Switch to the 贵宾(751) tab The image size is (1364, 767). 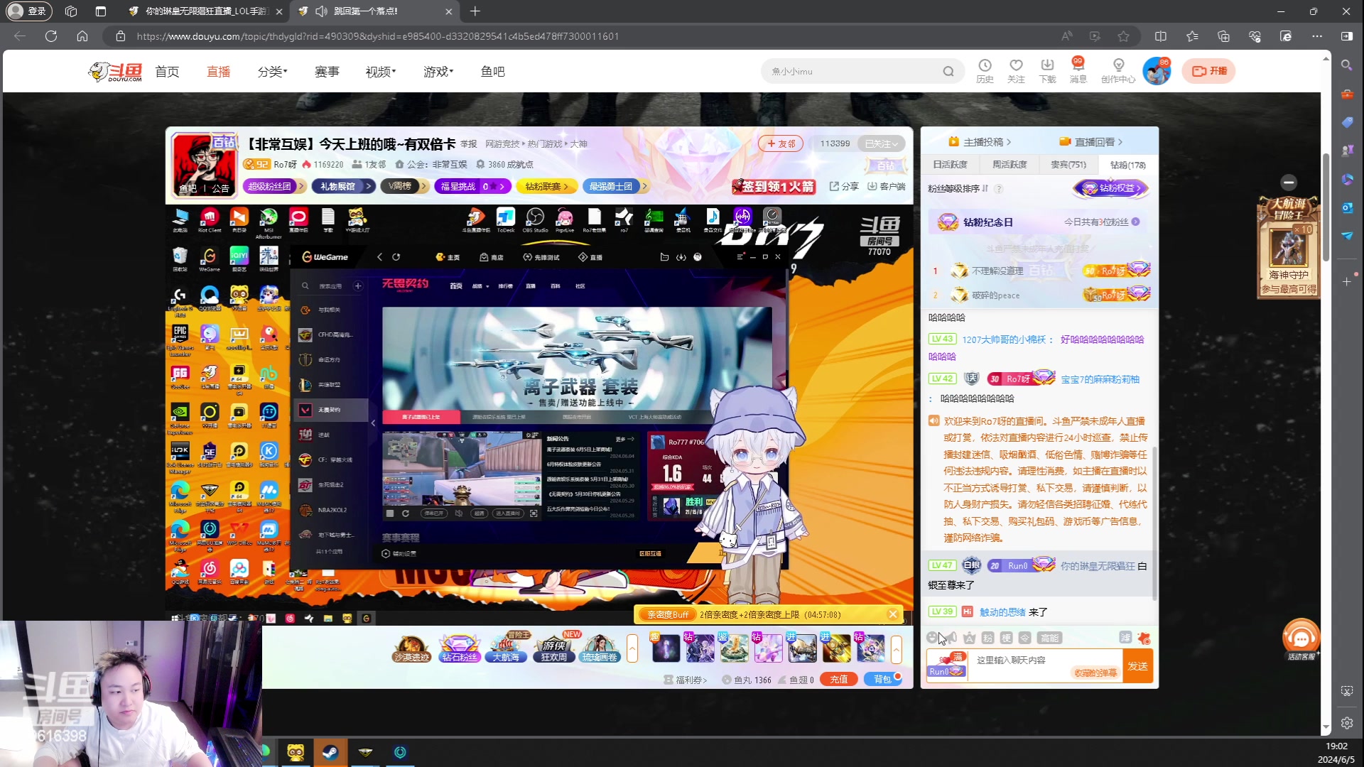click(x=1067, y=164)
